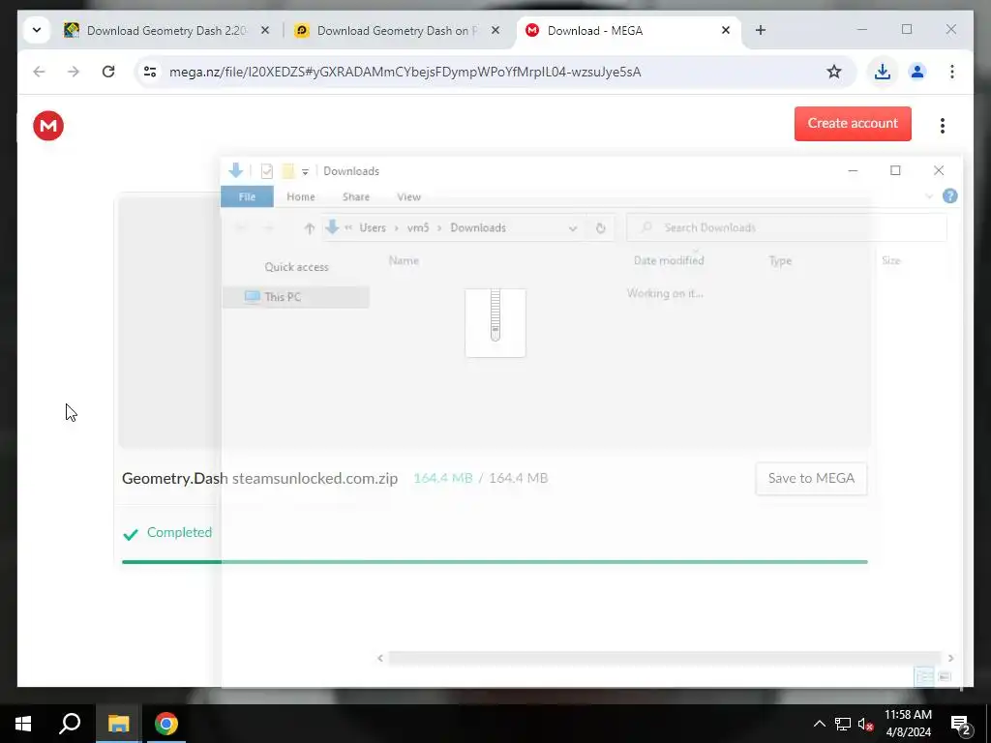Click vm5 in the Explorer breadcrumb
This screenshot has height=743, width=991.
(x=418, y=227)
